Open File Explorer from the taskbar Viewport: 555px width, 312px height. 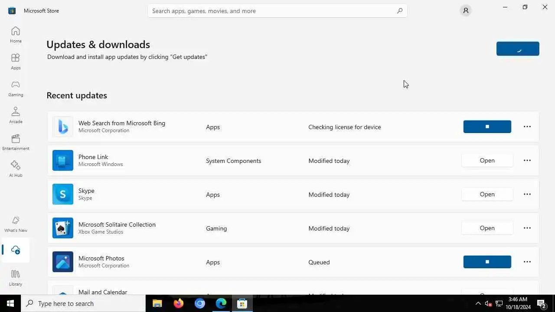(x=157, y=303)
